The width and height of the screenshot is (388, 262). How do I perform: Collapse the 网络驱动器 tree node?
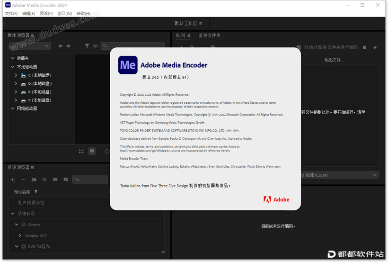pyautogui.click(x=13, y=108)
